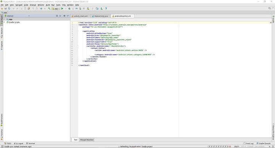Open the Terminal tool window
275x148 pixels.
point(31,143)
